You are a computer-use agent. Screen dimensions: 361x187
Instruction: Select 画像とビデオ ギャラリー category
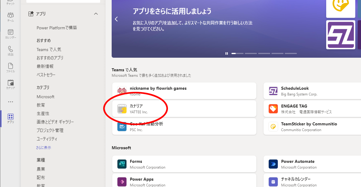point(55,122)
